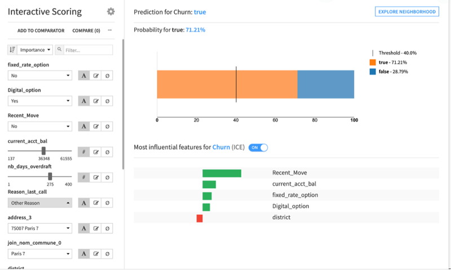Click the edit icon for fixed_rate_option

click(x=96, y=76)
